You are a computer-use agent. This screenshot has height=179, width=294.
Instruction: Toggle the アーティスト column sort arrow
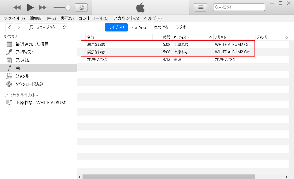(x=210, y=37)
